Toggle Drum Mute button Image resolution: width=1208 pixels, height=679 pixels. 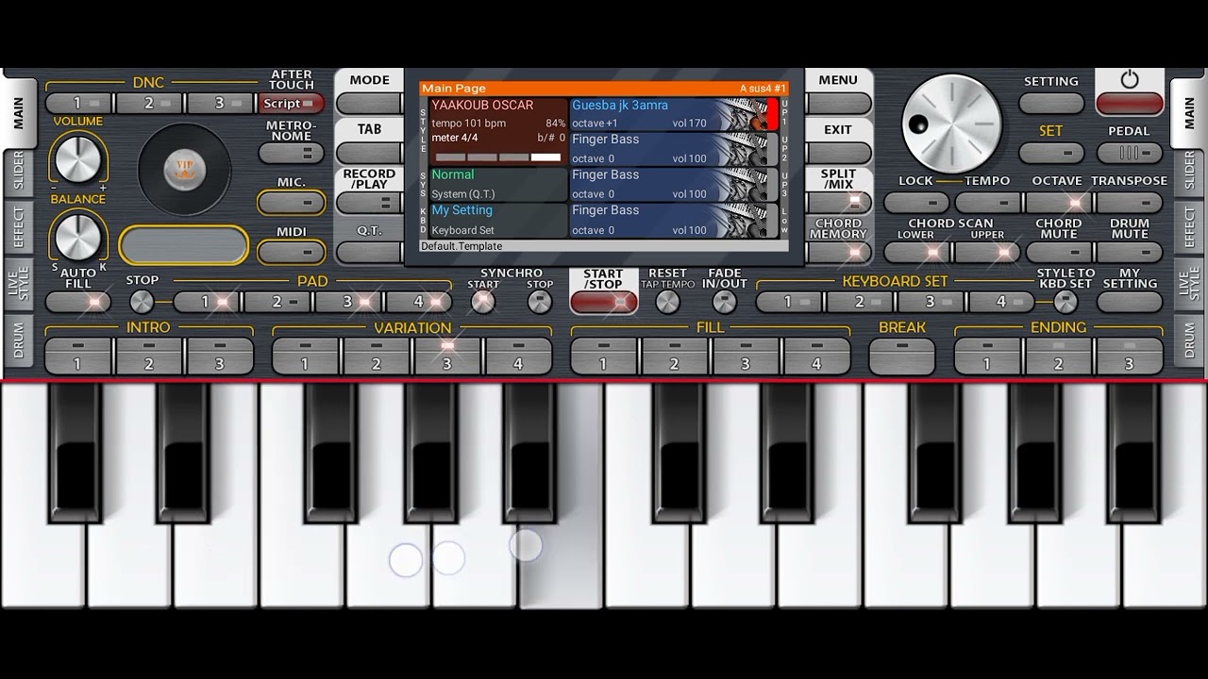coord(1130,252)
